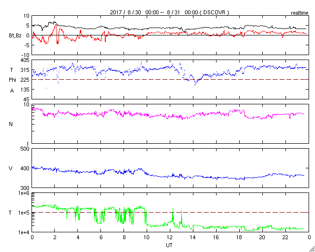Click the 'N' density axis label
Viewport: 315px width, 252px height.
coord(11,124)
